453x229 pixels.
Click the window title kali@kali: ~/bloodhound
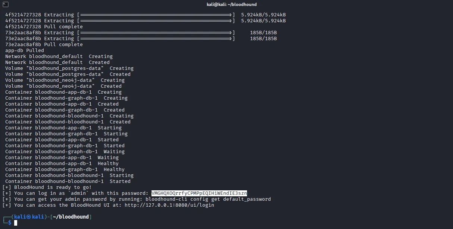[x=226, y=4]
